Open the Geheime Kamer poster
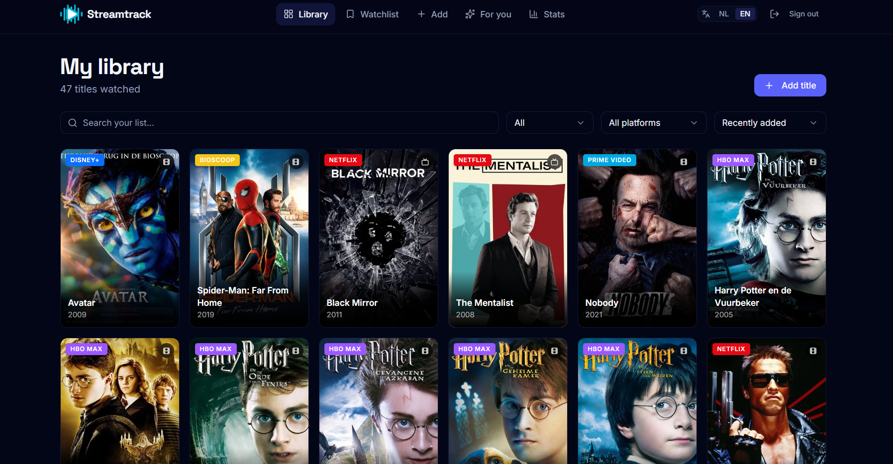This screenshot has height=464, width=893. tap(508, 401)
